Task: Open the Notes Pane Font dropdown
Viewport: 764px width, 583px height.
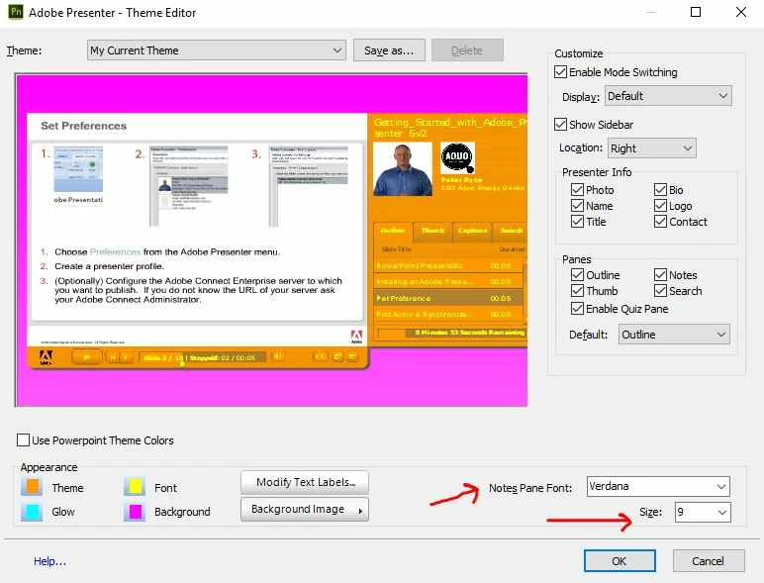Action: pos(658,486)
